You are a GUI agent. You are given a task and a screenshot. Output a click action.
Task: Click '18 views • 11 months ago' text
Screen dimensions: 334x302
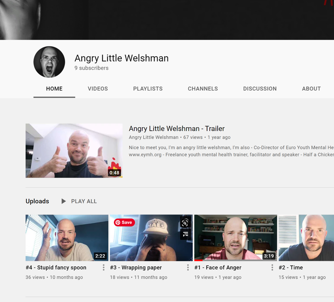click(x=139, y=277)
